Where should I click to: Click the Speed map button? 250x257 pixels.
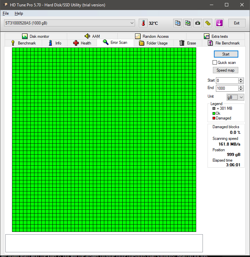pyautogui.click(x=226, y=70)
